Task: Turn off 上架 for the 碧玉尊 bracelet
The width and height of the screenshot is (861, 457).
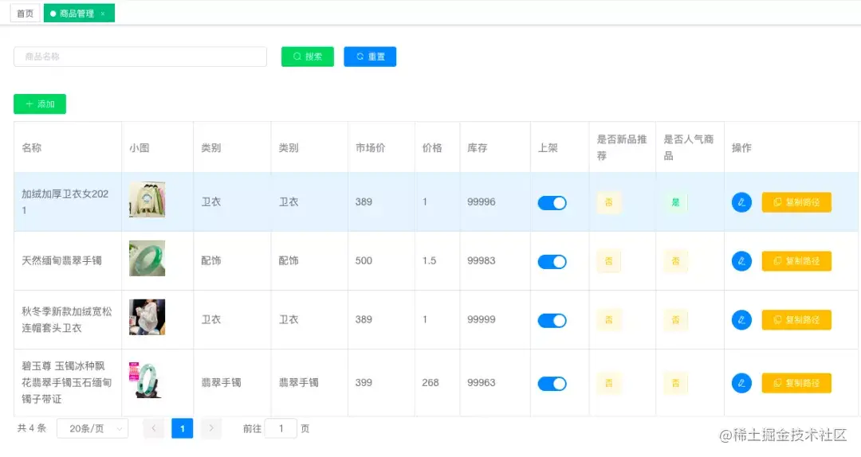Action: [552, 384]
